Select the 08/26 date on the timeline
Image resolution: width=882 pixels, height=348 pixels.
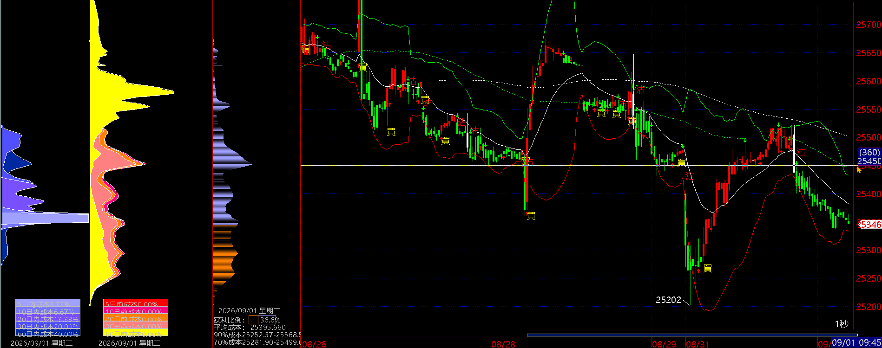pyautogui.click(x=314, y=344)
